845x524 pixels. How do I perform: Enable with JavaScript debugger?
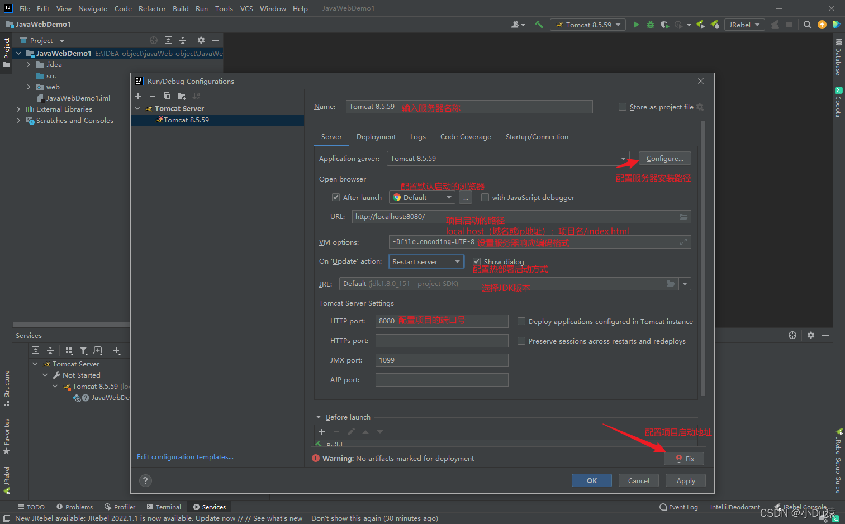(x=485, y=197)
